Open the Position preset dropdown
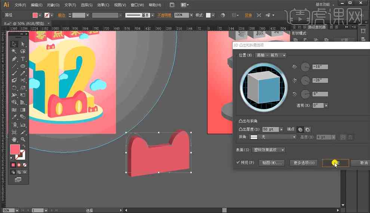Screen dimensions: 370x213 (x=271, y=55)
